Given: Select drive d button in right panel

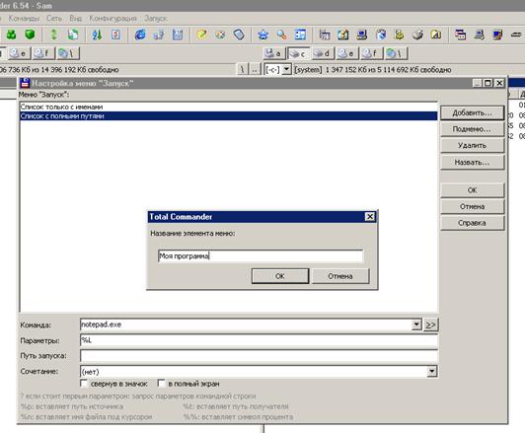Looking at the screenshot, I should pos(323,53).
